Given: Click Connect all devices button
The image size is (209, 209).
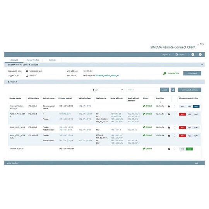Looking at the screenshot, I should click(189, 90).
